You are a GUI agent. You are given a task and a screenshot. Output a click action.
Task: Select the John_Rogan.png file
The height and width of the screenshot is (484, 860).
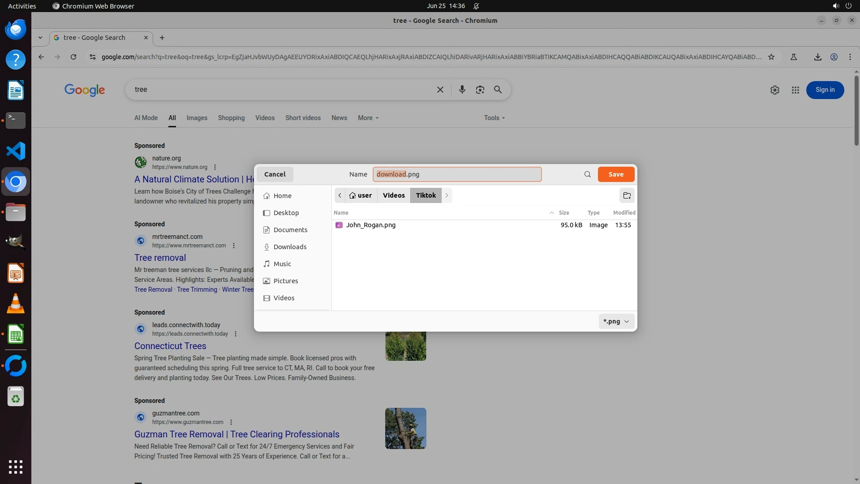(x=370, y=225)
